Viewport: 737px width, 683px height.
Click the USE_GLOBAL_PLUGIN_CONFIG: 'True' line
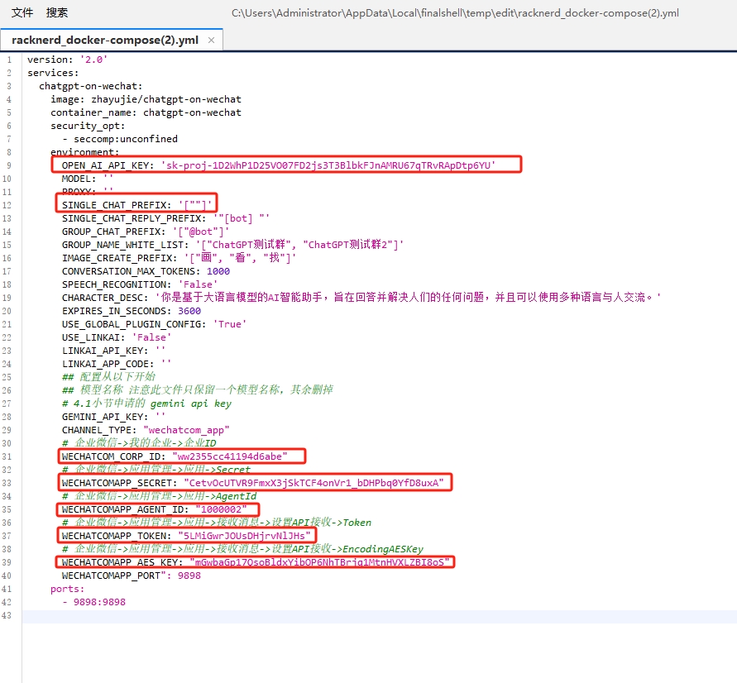pyautogui.click(x=154, y=324)
